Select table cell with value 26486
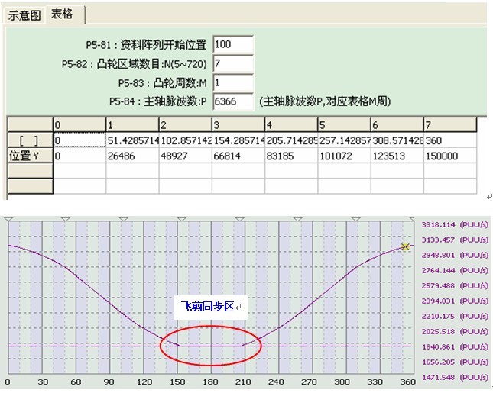Viewport: 493px width, 393px height. (131, 156)
